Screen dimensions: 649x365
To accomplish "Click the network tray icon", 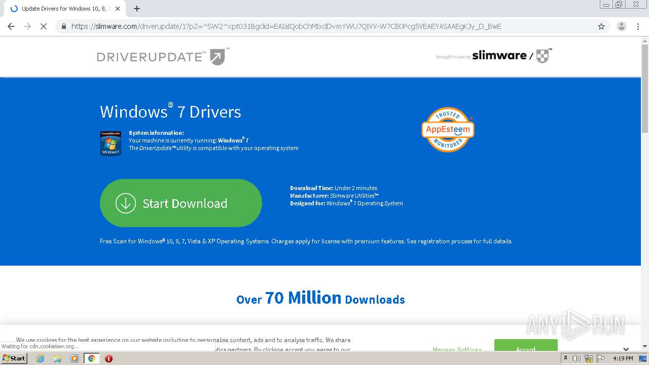I will pos(589,358).
